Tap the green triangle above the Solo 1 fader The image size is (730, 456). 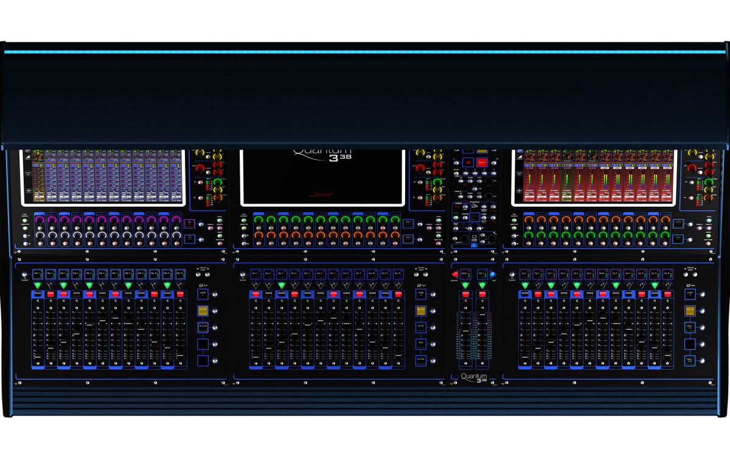[x=482, y=285]
